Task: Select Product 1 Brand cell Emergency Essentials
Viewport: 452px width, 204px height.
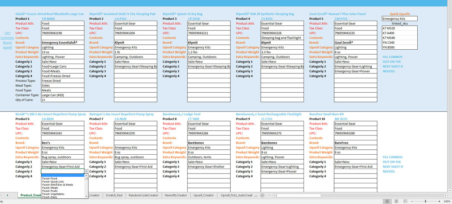Action: [63, 43]
